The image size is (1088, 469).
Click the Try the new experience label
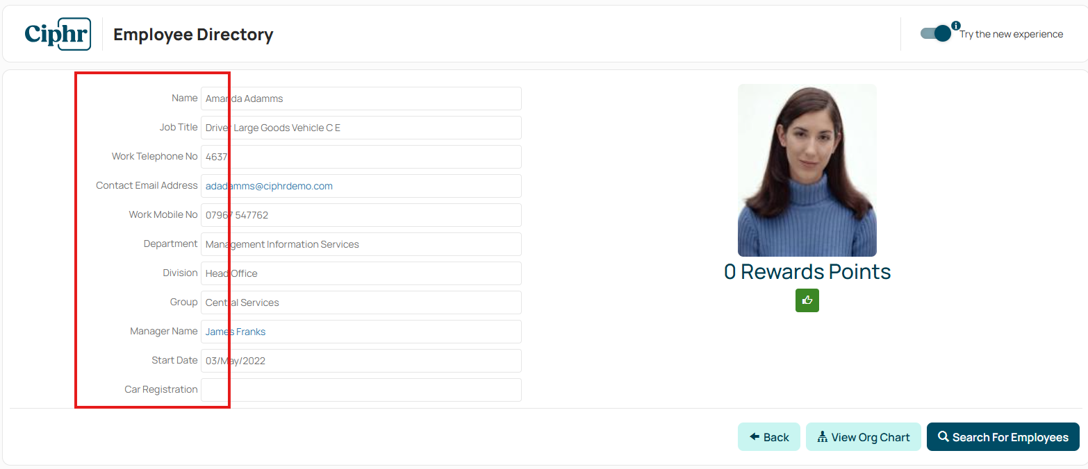[1012, 34]
